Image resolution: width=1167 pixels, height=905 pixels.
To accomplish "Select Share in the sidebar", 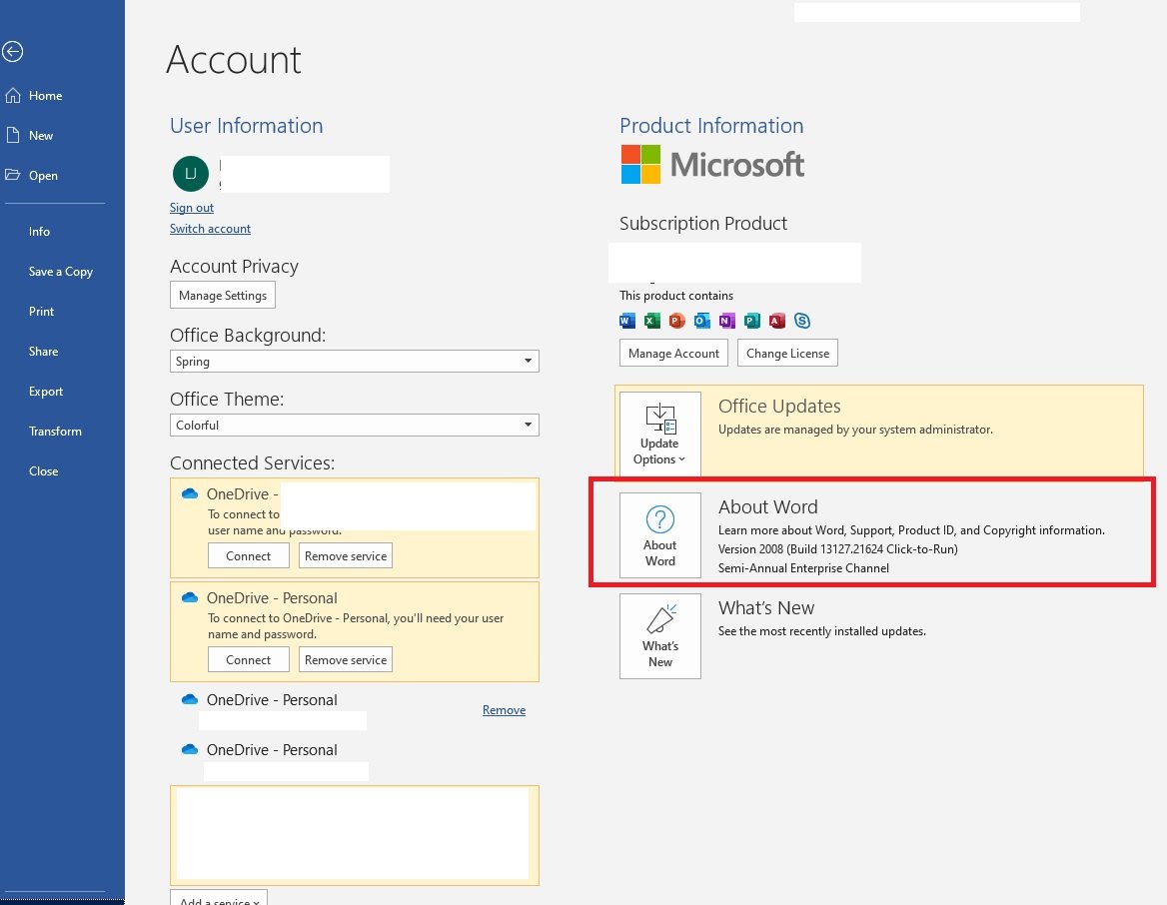I will [43, 352].
